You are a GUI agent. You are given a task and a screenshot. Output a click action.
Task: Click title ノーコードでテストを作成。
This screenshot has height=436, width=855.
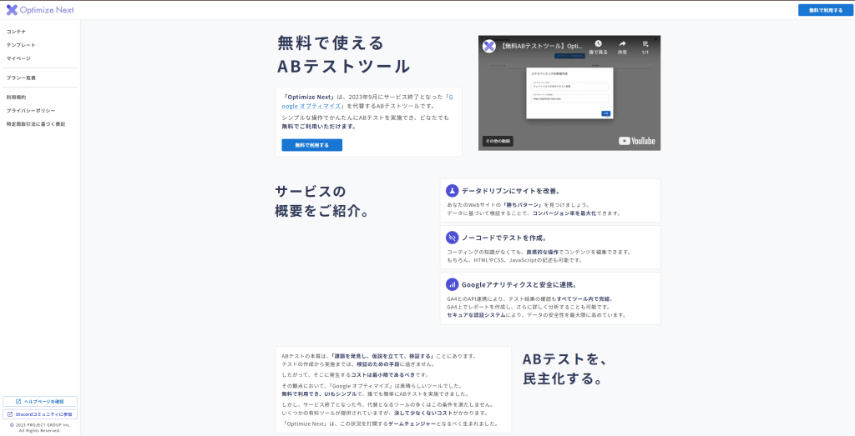(503, 238)
